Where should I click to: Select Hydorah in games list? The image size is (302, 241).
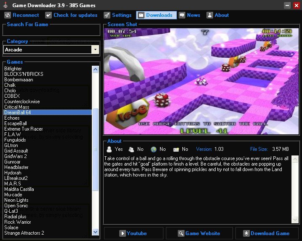click(48, 173)
